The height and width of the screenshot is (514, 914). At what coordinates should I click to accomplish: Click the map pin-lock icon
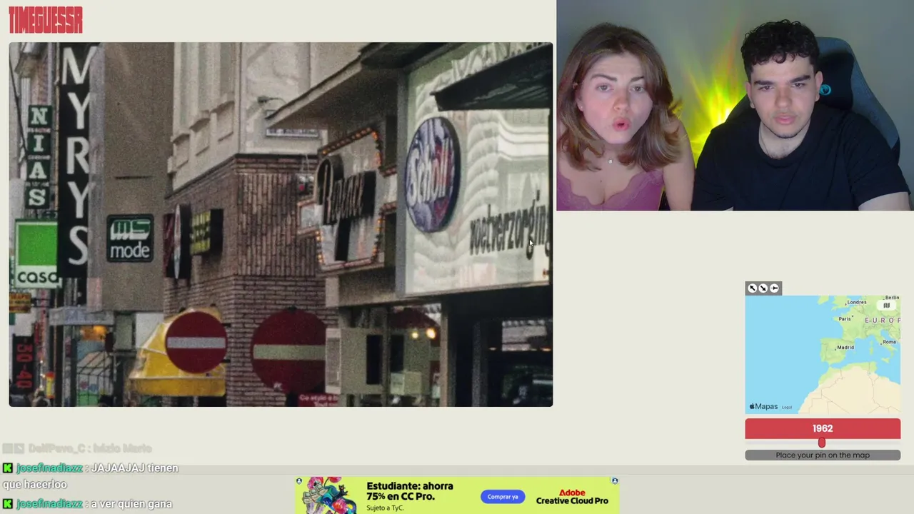click(774, 288)
